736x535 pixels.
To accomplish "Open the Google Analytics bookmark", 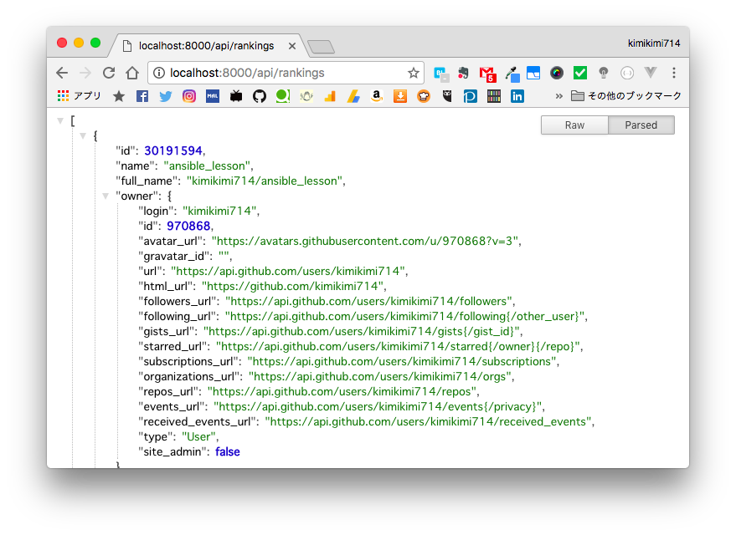I will pyautogui.click(x=330, y=96).
